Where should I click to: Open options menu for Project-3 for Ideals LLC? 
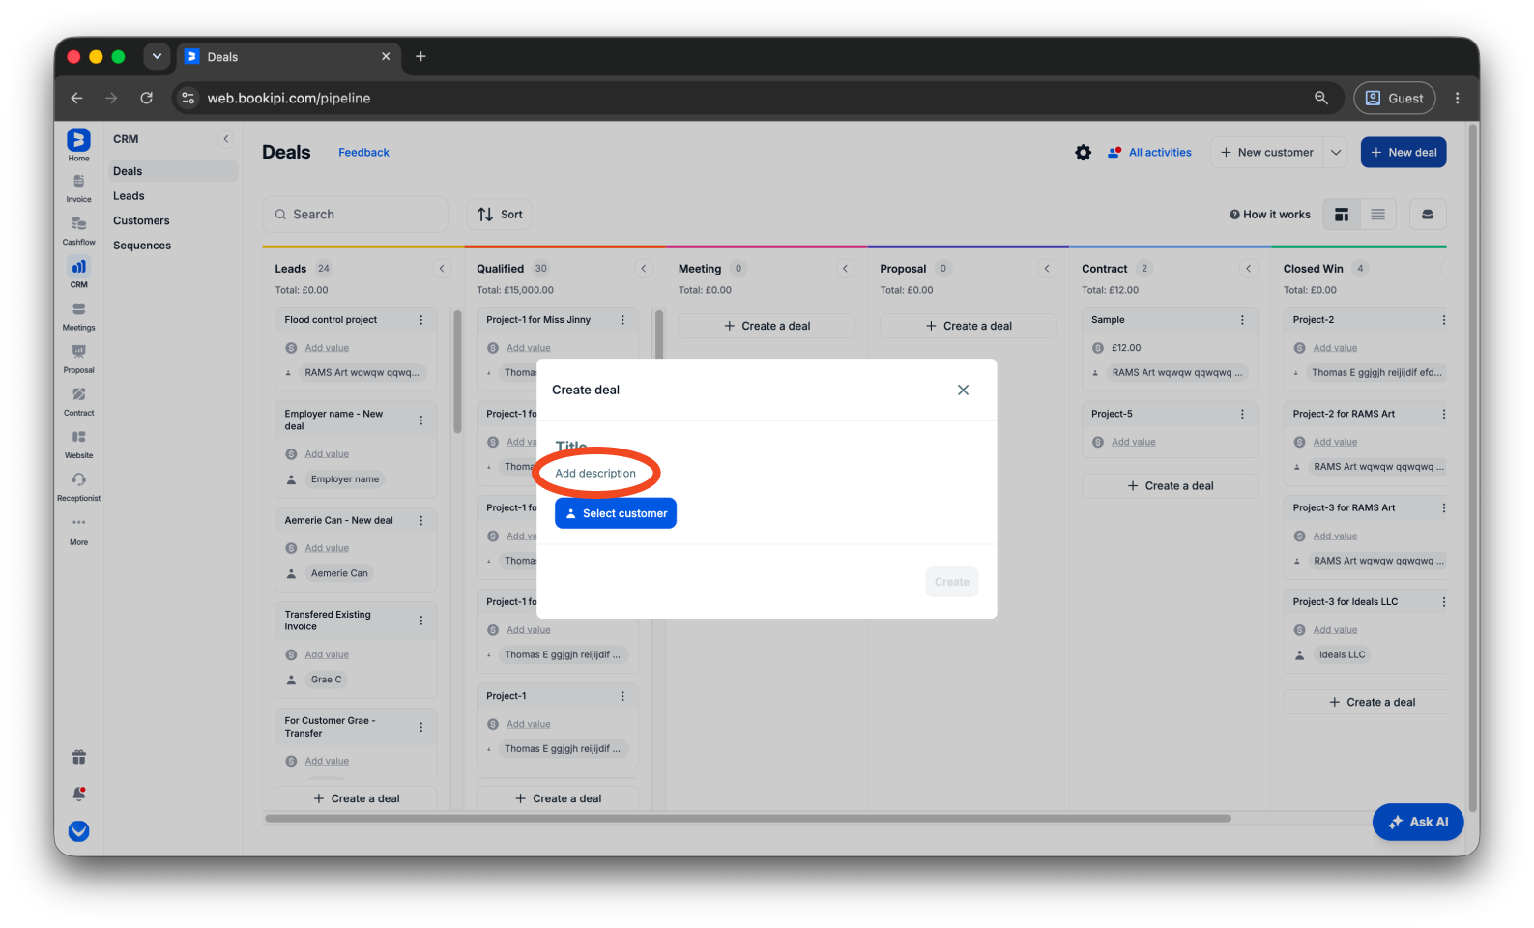click(1443, 602)
